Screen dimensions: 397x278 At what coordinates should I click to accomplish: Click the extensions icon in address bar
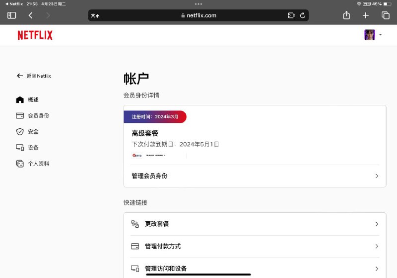[x=291, y=15]
